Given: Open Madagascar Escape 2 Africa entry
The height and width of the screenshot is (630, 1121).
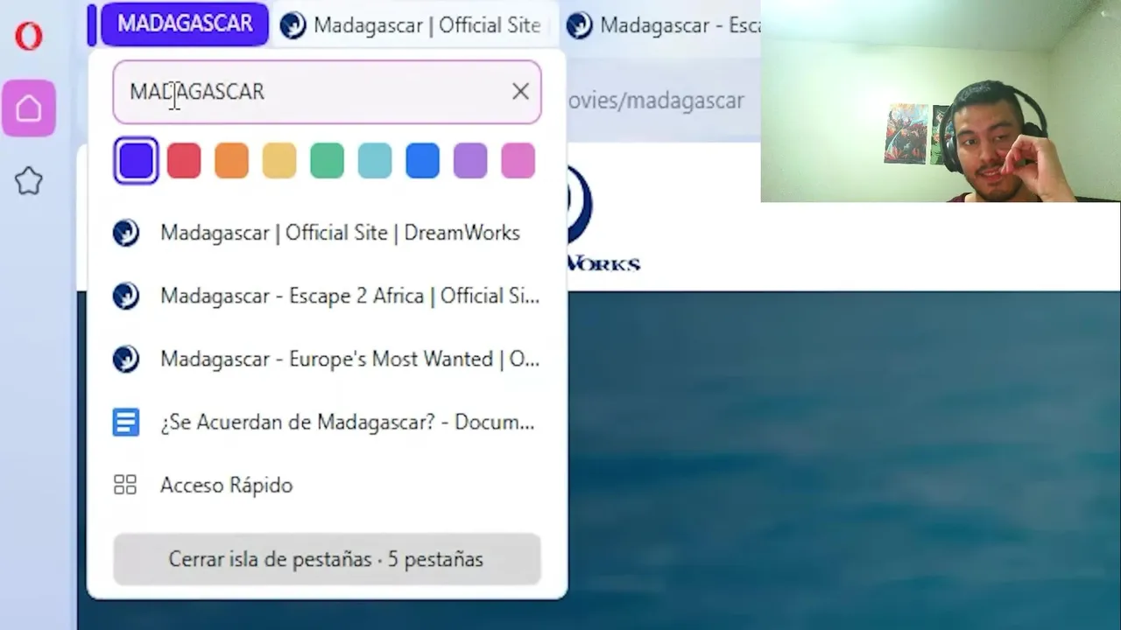Looking at the screenshot, I should click(327, 296).
